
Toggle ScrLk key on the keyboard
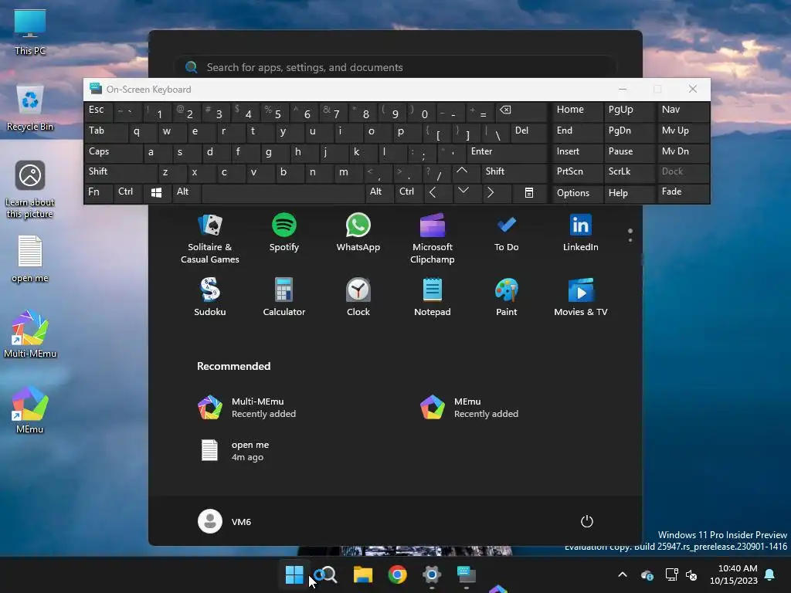(x=629, y=172)
